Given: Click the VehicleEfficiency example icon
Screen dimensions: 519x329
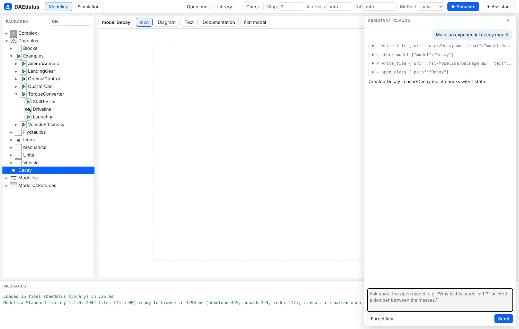Looking at the screenshot, I should (x=23, y=125).
